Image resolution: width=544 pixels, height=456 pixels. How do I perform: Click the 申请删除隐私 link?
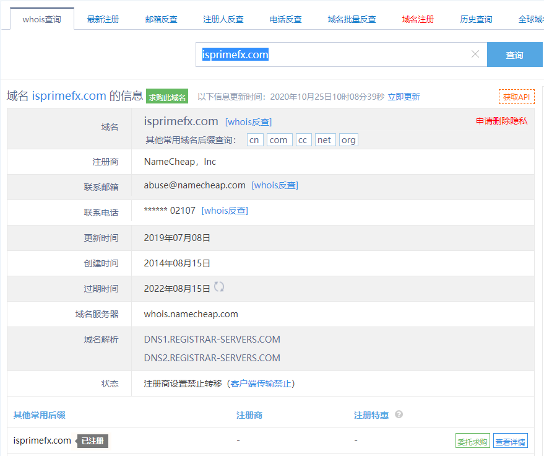coord(501,121)
